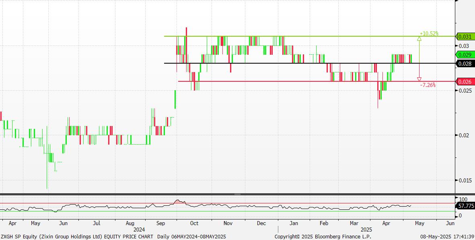Click the red 0.026 price tag
This screenshot has width=475, height=240.
point(465,82)
